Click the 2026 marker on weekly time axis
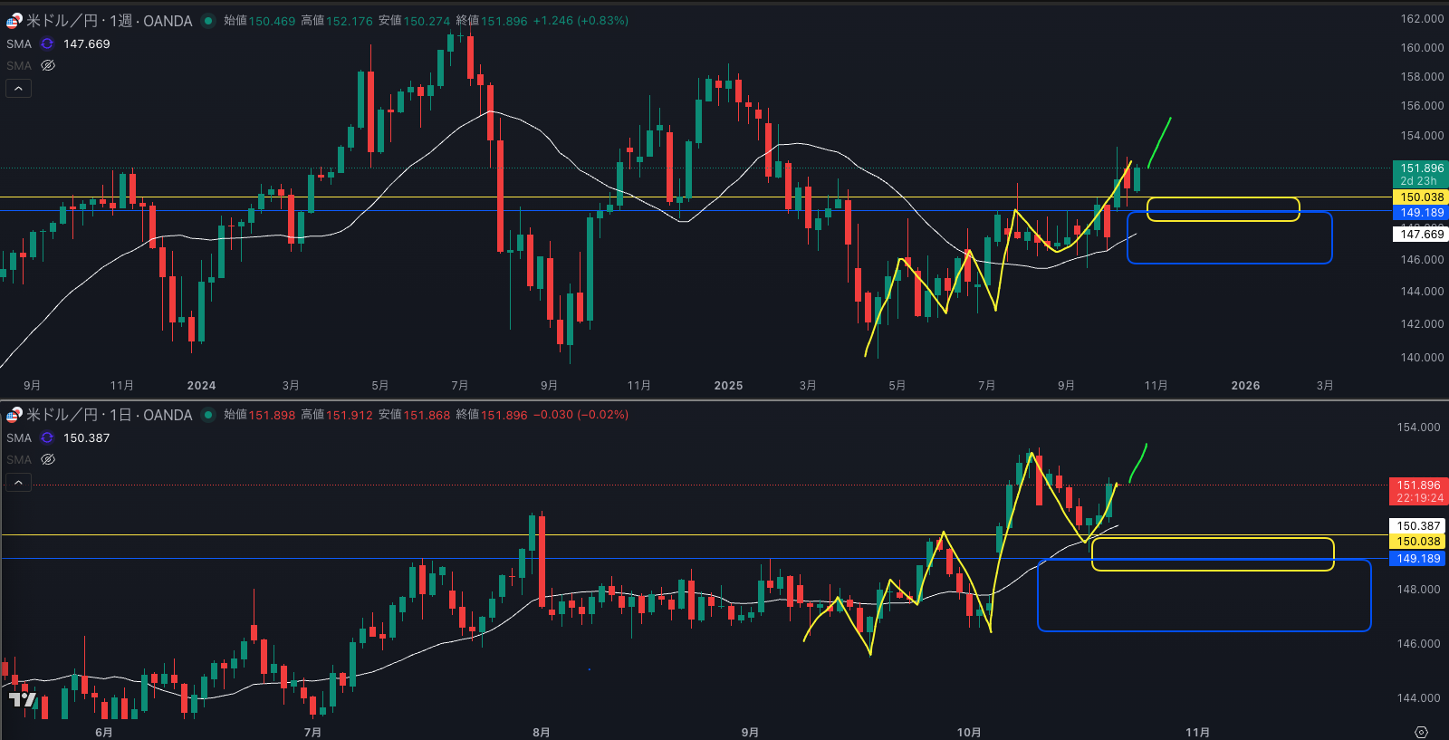The image size is (1449, 740). click(x=1245, y=386)
